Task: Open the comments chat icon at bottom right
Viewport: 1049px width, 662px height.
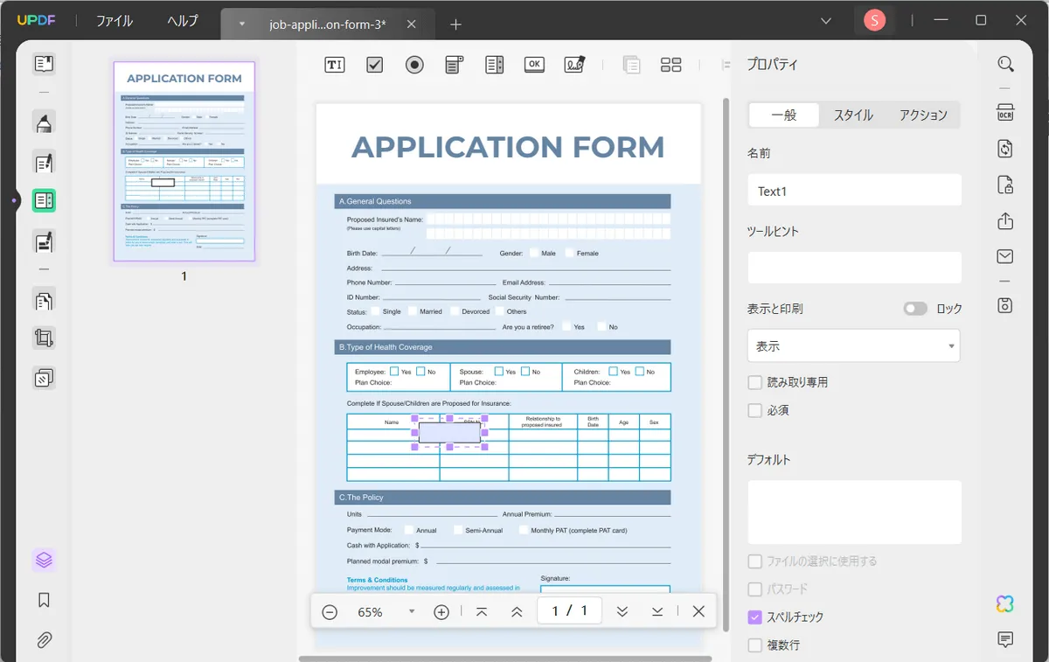Action: (x=1005, y=640)
